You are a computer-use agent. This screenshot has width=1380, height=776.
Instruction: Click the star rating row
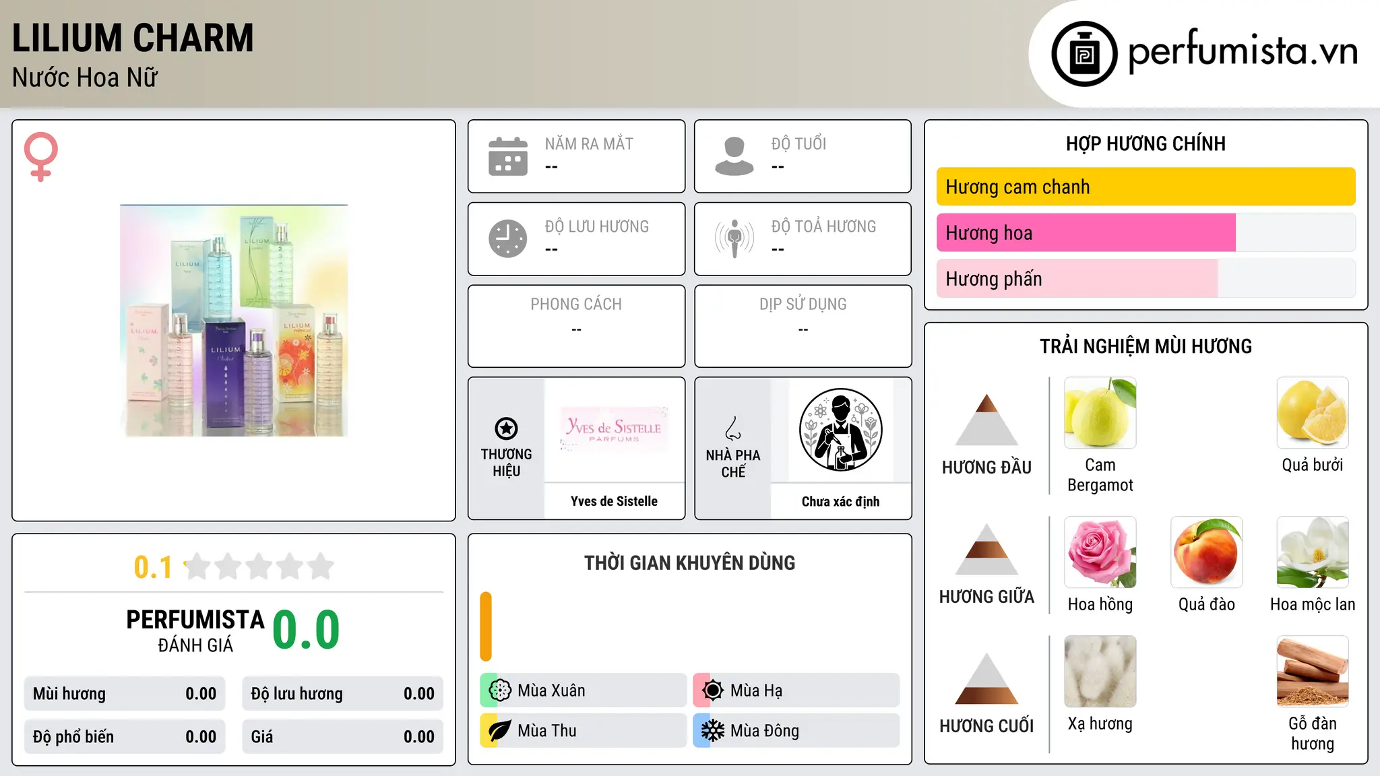tap(259, 567)
